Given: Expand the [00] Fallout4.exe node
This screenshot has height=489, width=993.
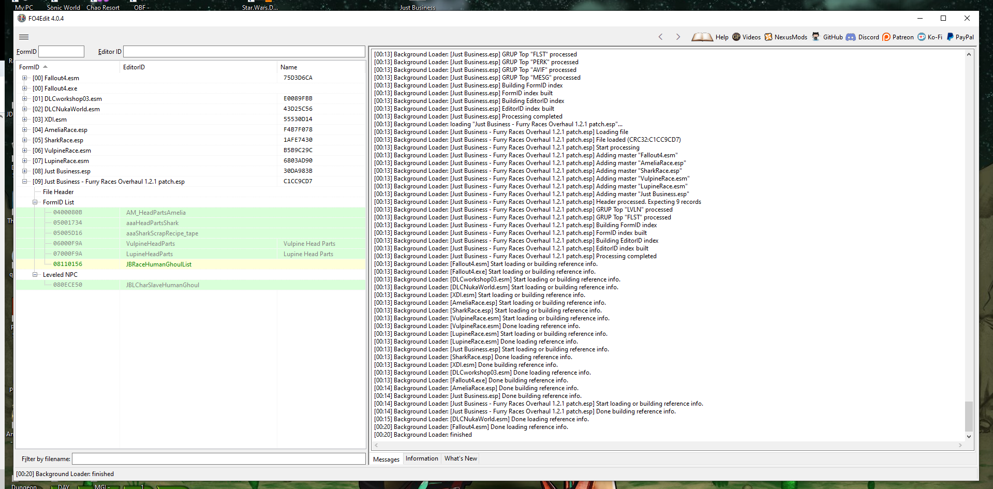Looking at the screenshot, I should pos(24,88).
